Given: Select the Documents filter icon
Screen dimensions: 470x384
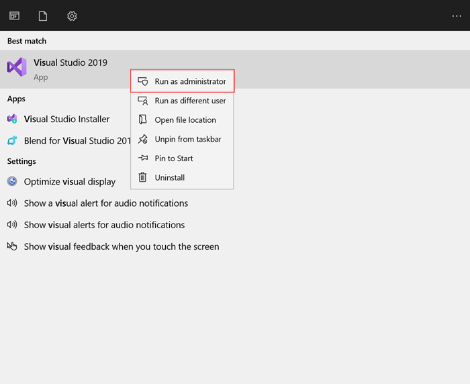Looking at the screenshot, I should [43, 15].
